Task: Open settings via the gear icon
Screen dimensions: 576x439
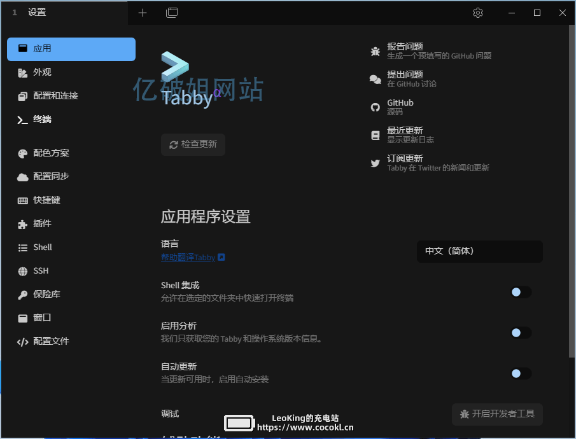Action: 477,13
